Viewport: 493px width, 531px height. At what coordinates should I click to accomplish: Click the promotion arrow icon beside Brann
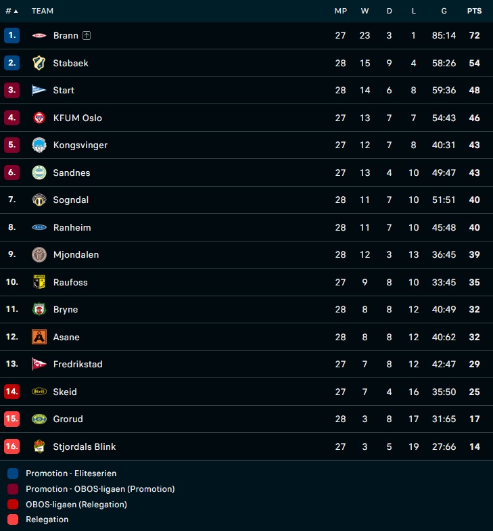(x=87, y=35)
